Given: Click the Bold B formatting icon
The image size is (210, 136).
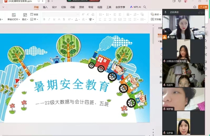Looking at the screenshot, I should point(44,19).
